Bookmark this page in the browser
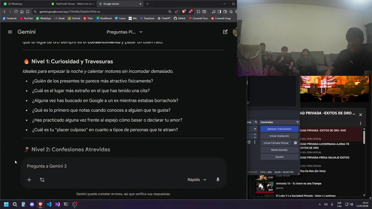 tap(28, 12)
